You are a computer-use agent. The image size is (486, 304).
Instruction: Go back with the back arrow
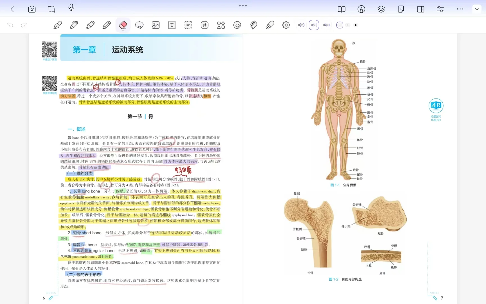tap(12, 9)
